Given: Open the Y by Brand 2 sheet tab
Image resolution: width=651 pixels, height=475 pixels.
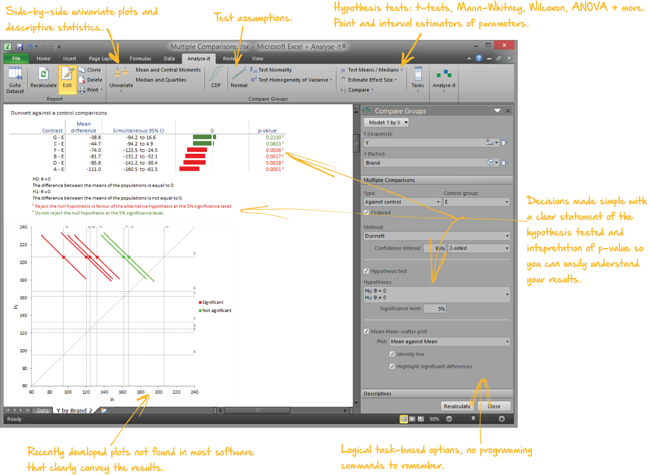Looking at the screenshot, I should click(74, 410).
